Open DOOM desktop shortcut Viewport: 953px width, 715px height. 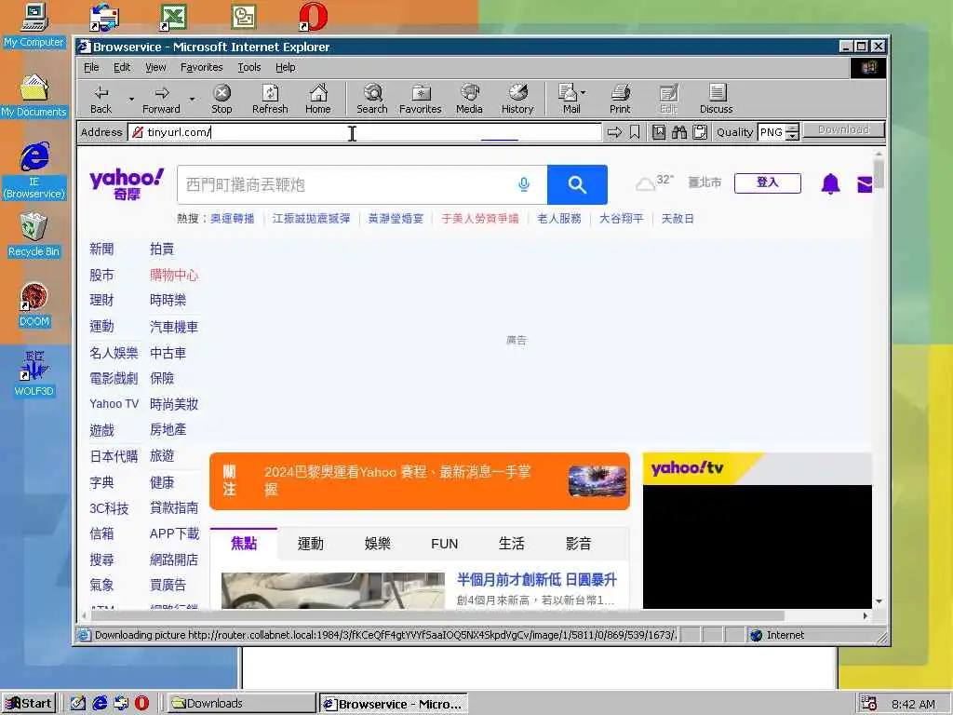click(x=34, y=305)
